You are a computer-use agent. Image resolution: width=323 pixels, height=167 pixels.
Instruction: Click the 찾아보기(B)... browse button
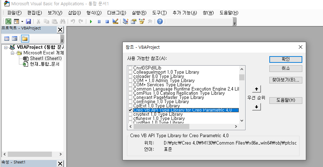point(286,80)
